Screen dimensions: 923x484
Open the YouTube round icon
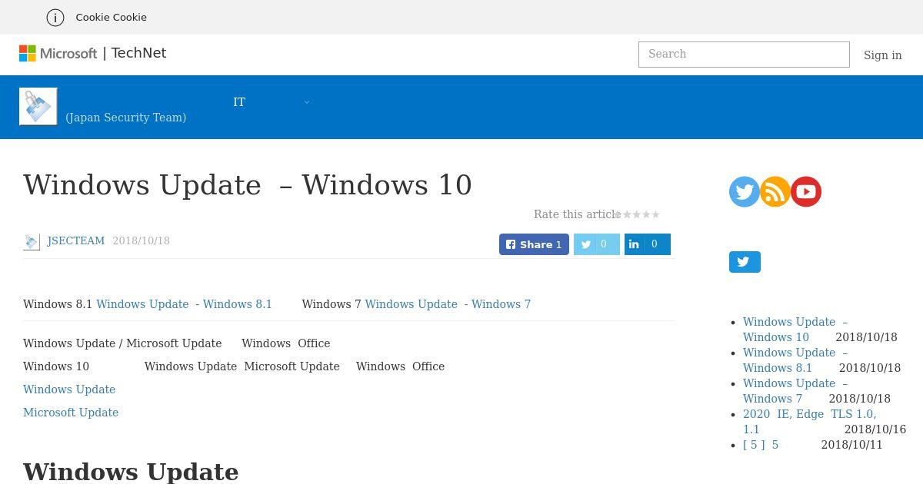point(806,191)
